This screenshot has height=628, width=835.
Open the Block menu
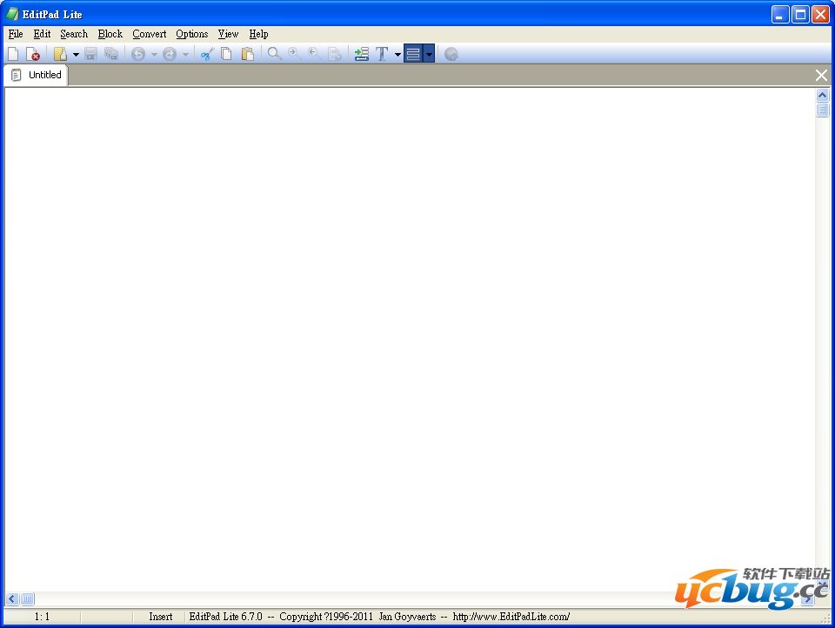tap(110, 34)
